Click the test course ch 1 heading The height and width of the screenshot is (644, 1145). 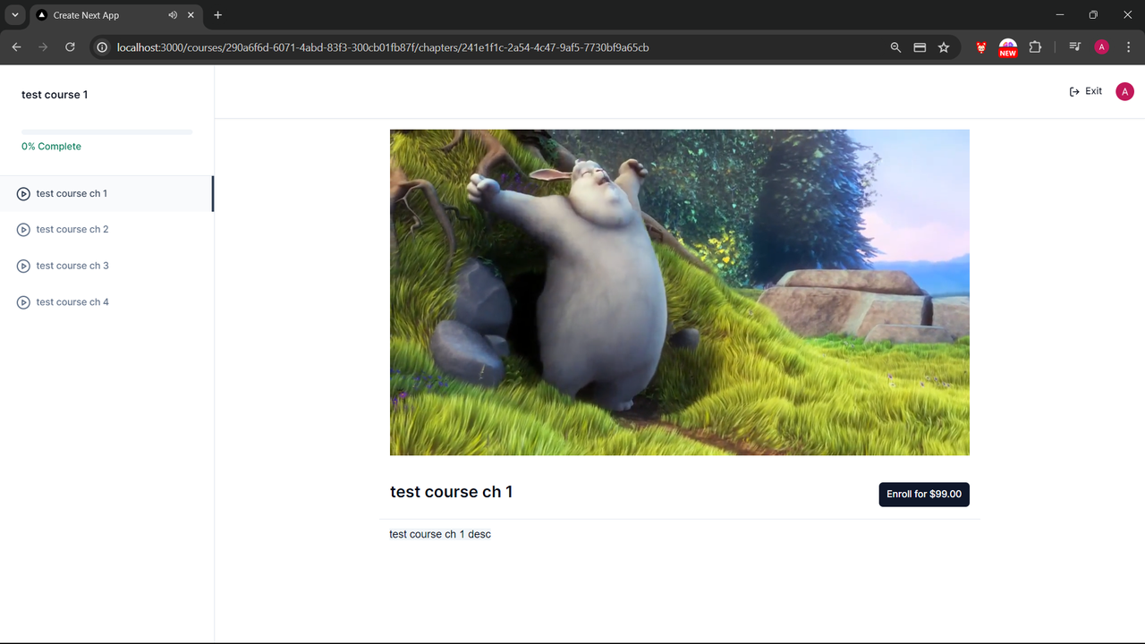click(x=452, y=492)
